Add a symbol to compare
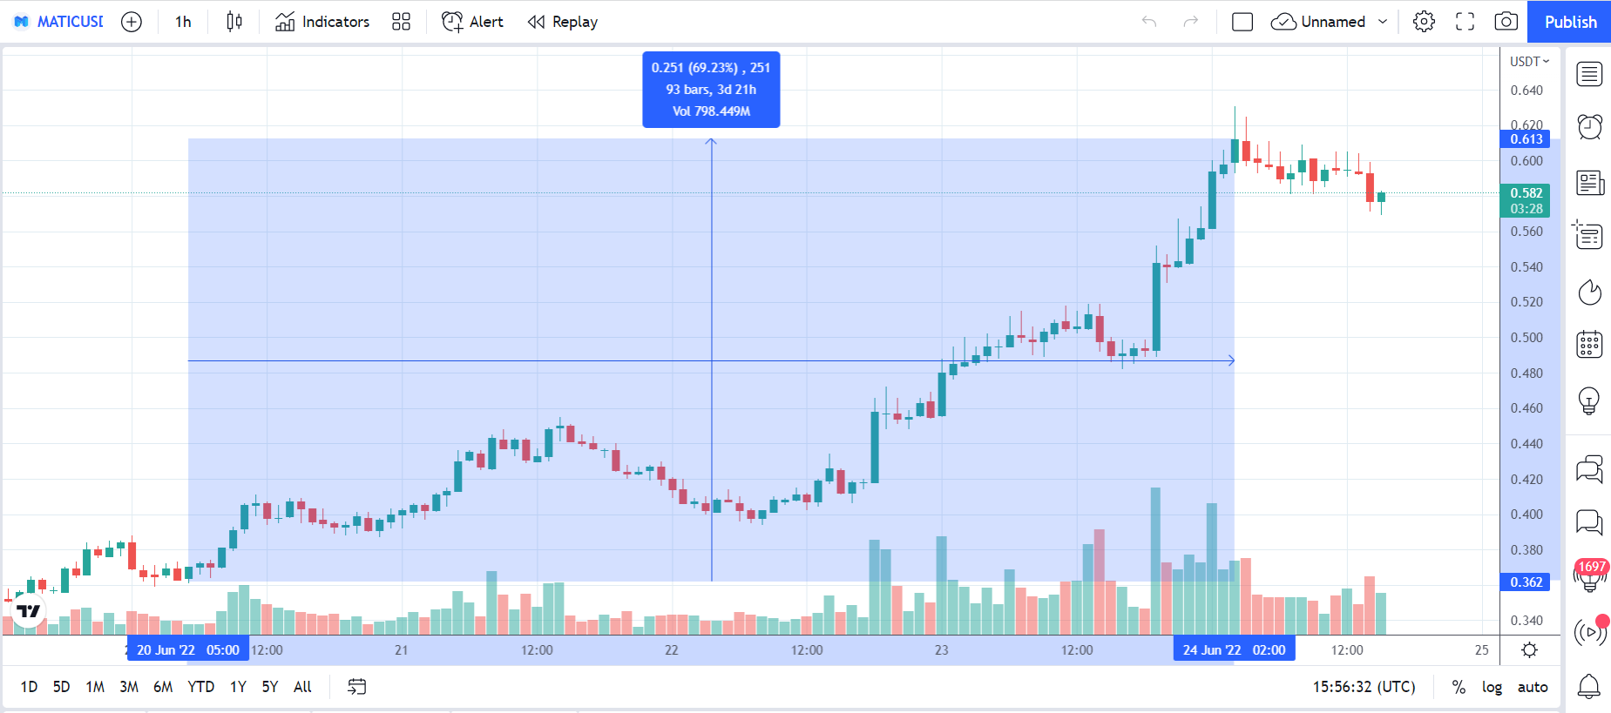 [132, 22]
